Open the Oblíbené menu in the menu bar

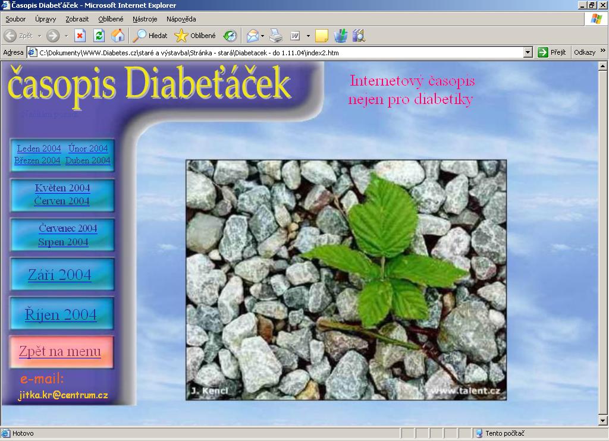[111, 19]
